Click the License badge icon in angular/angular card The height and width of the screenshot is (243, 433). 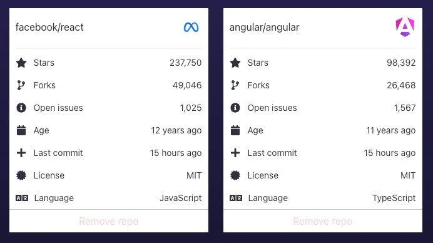pyautogui.click(x=235, y=175)
